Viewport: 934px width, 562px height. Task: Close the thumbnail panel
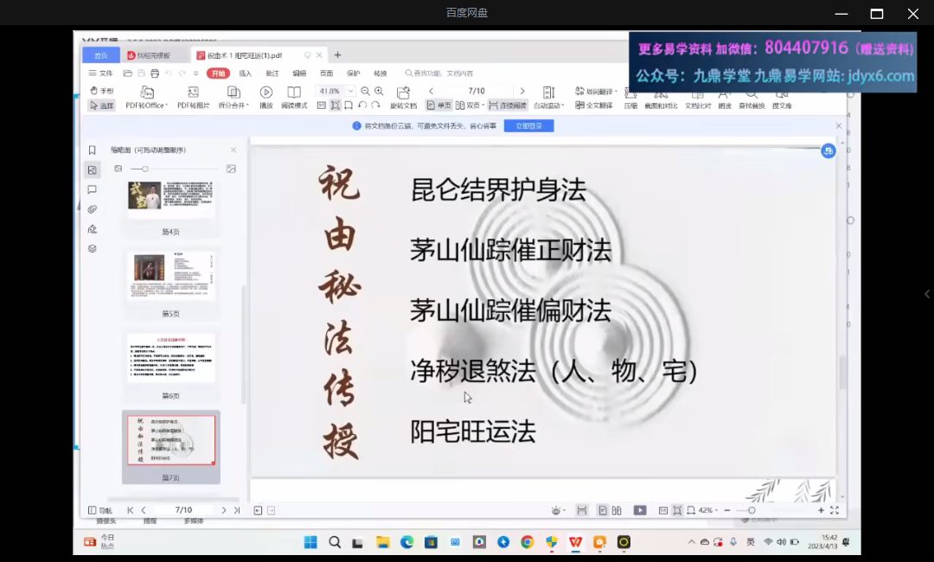[233, 150]
